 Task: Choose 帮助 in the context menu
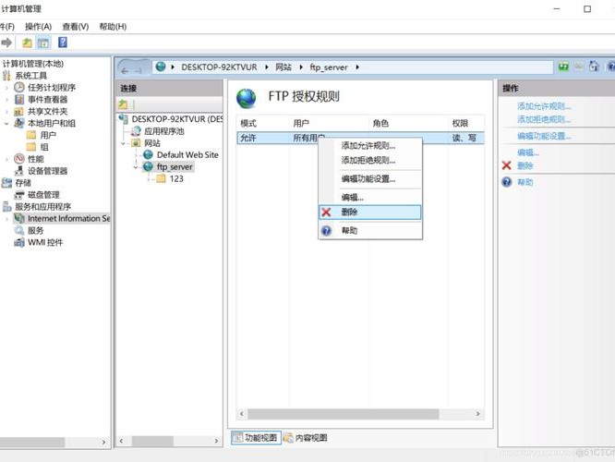click(x=370, y=230)
